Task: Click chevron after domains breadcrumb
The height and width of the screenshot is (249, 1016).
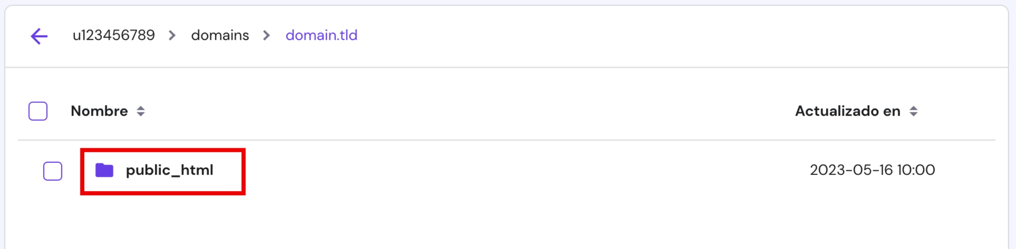Action: (266, 36)
